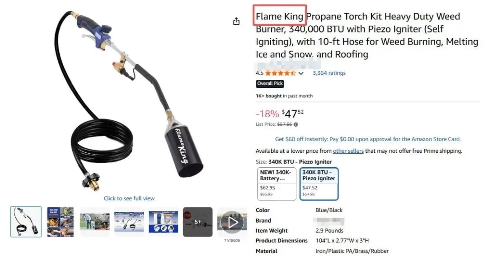Play the product video thumbnail
Viewport: 488px width, 256px height.
click(232, 222)
